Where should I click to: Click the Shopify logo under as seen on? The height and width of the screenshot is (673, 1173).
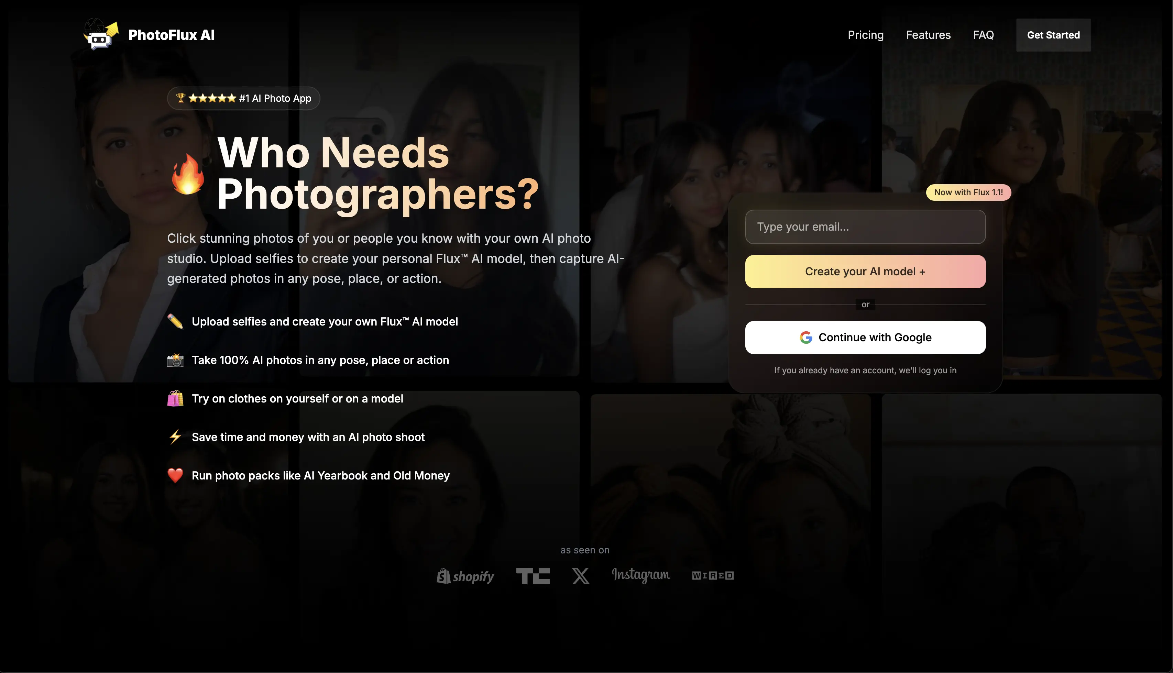point(465,576)
